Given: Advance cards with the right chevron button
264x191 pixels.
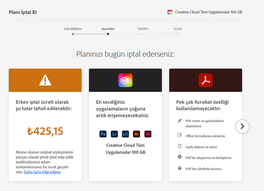Looking at the screenshot, I should pos(242,126).
